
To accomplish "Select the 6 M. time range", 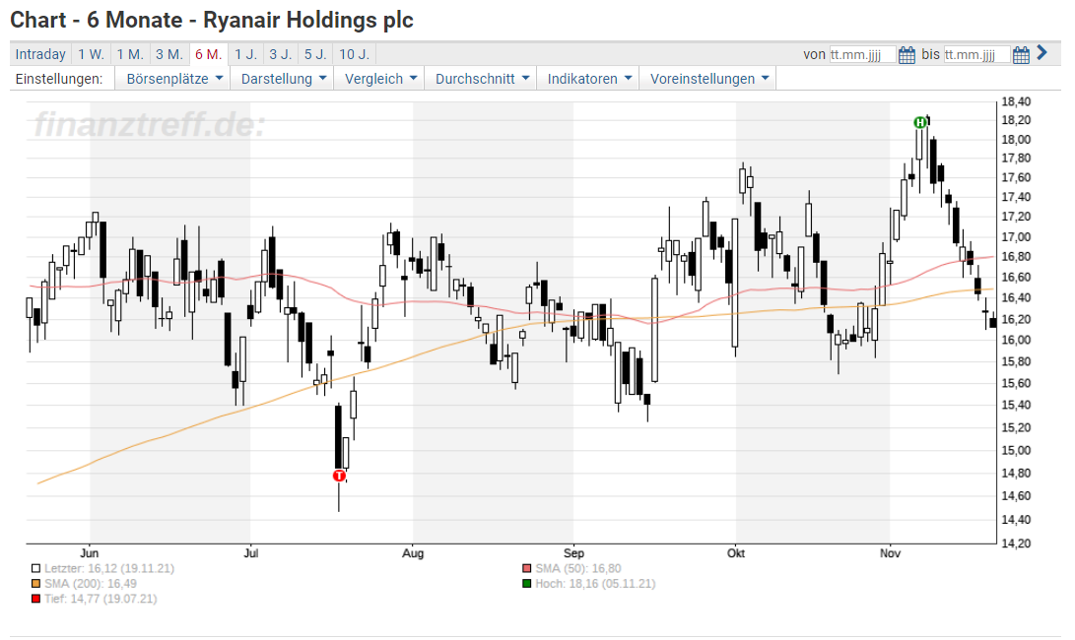I will pos(209,54).
